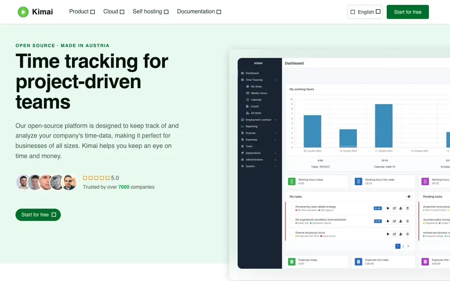Open Dashboard in the Kimai sidebar
This screenshot has height=281, width=450.
pyautogui.click(x=252, y=73)
